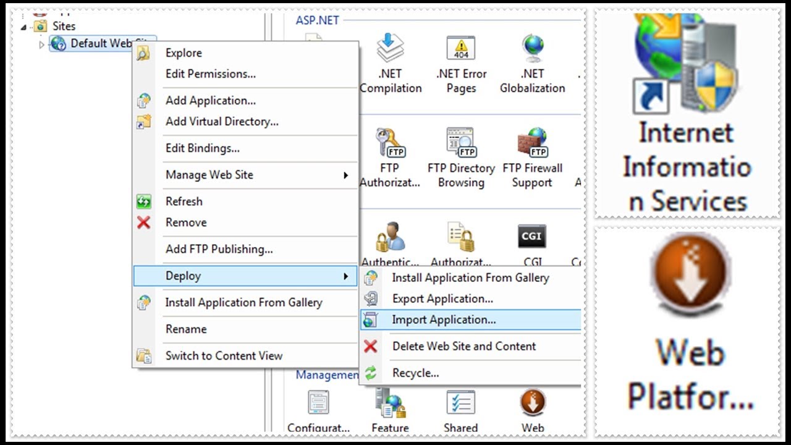Select Refresh in the context menu
The width and height of the screenshot is (791, 445).
pos(245,201)
